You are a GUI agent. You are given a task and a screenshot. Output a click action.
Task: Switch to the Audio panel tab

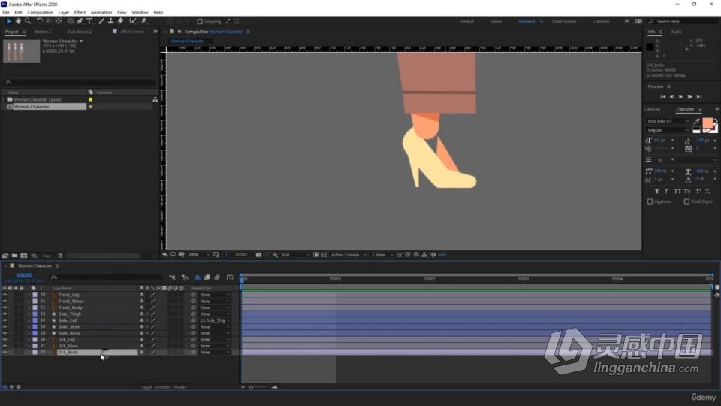pos(676,32)
